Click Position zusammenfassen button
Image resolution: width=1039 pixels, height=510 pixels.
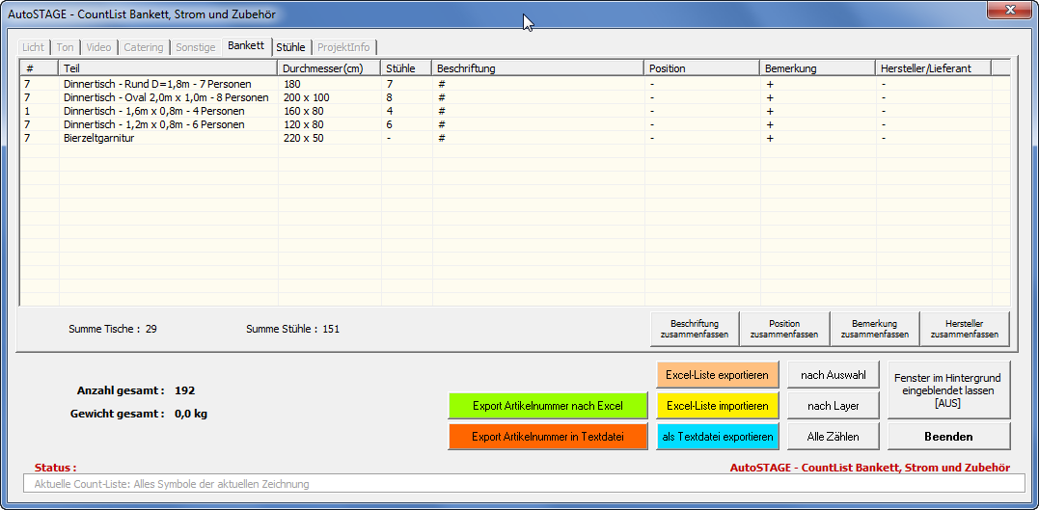pos(783,329)
